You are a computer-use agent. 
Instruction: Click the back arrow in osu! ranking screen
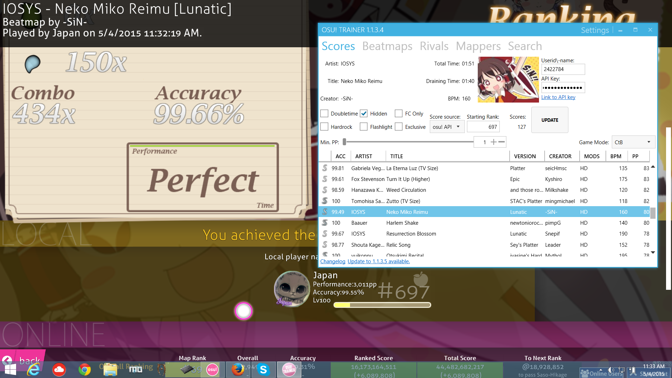pyautogui.click(x=7, y=360)
